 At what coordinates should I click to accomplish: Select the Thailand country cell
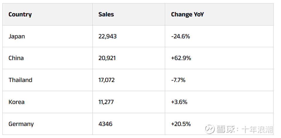[20, 80]
